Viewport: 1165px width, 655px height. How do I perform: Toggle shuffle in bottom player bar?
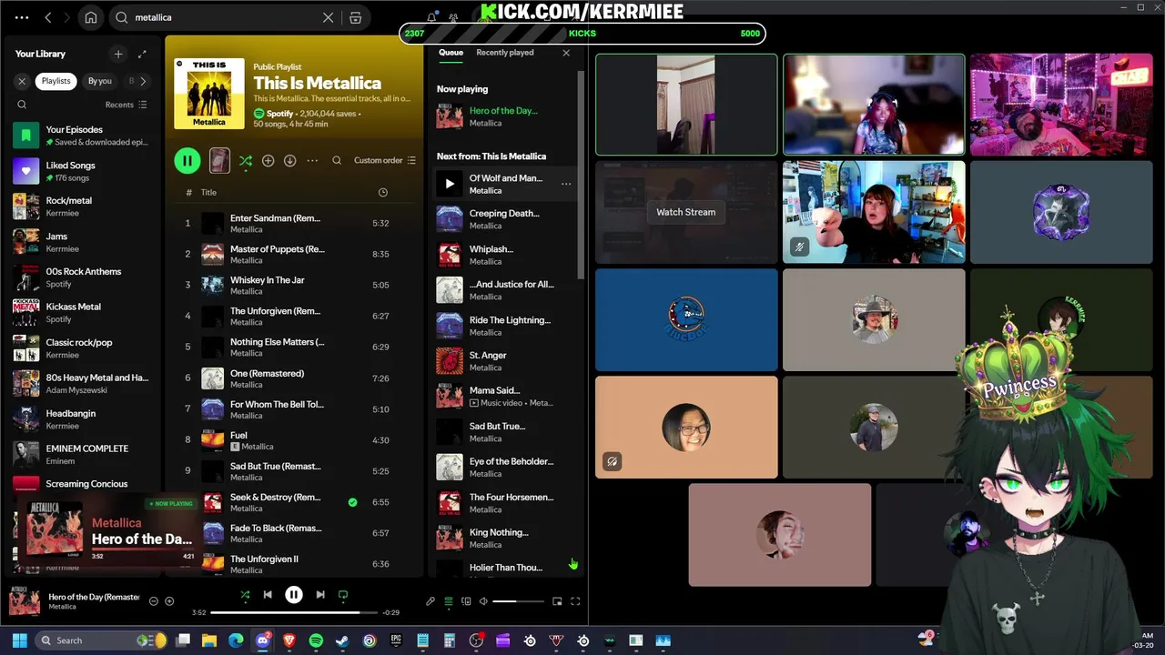click(245, 595)
